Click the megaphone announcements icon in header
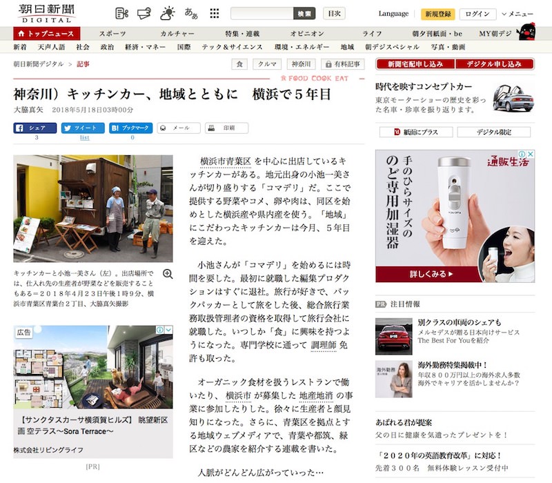 pyautogui.click(x=144, y=13)
